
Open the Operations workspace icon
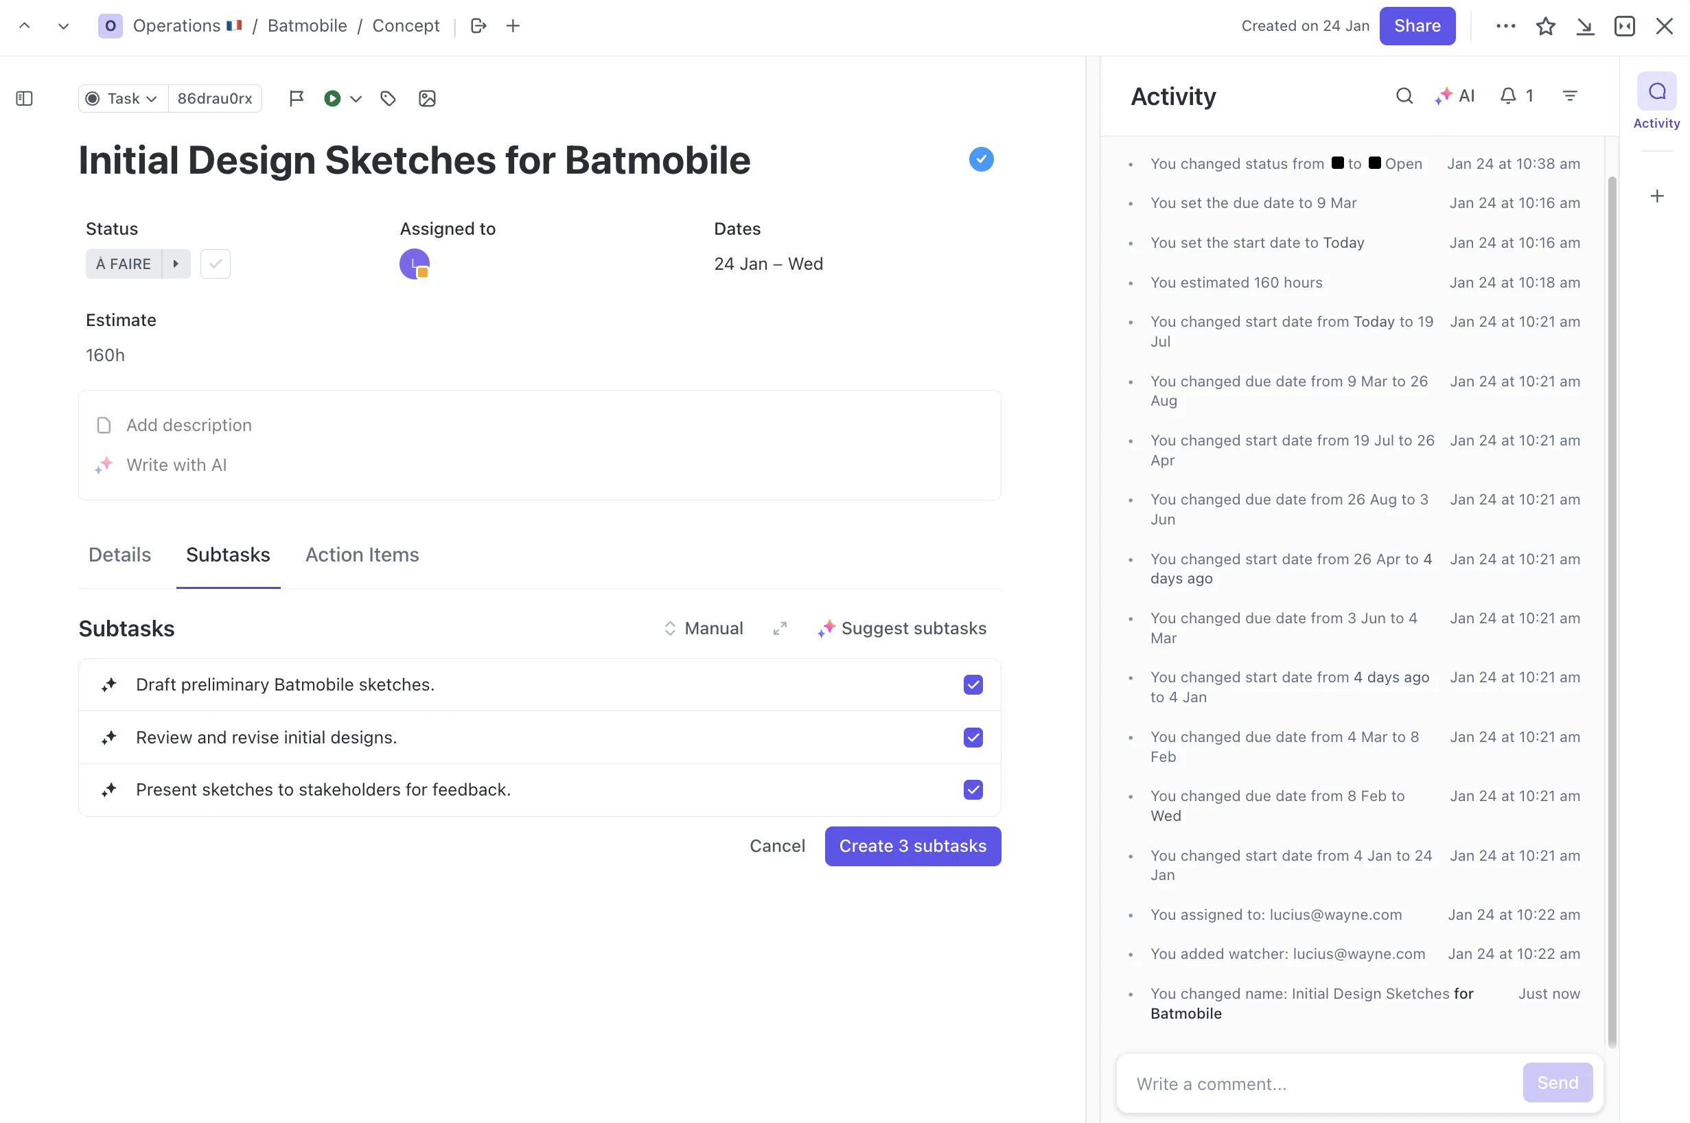110,26
